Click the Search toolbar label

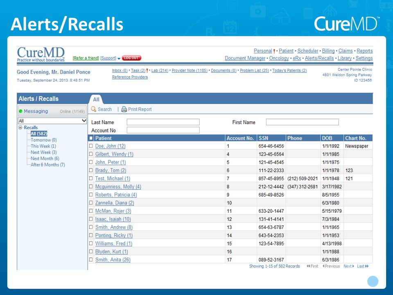coord(105,109)
